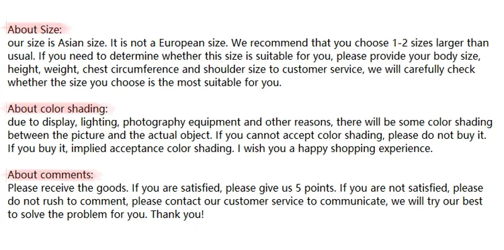Click the words 'happy shopping experience'
Image resolution: width=504 pixels, height=250 pixels.
(x=364, y=149)
